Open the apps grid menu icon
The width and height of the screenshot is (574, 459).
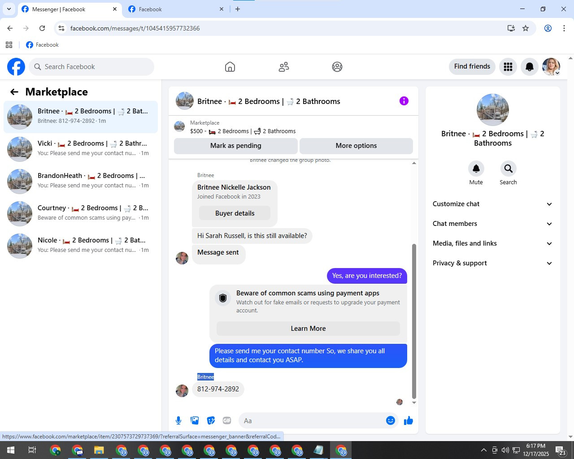tap(508, 67)
